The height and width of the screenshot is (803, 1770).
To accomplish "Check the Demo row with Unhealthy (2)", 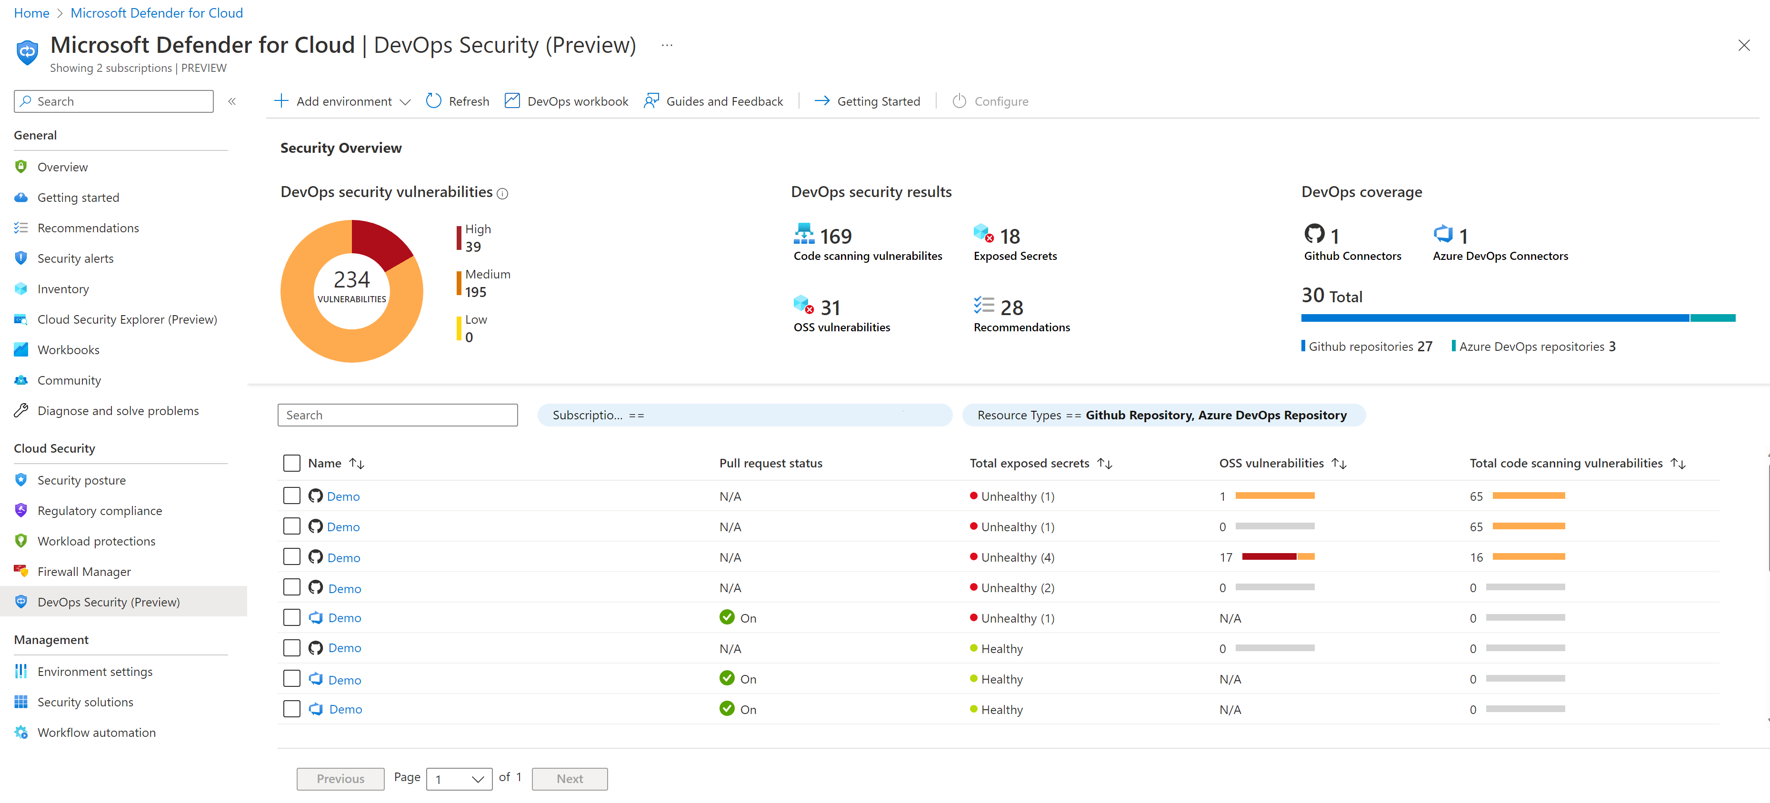I will click(x=292, y=587).
